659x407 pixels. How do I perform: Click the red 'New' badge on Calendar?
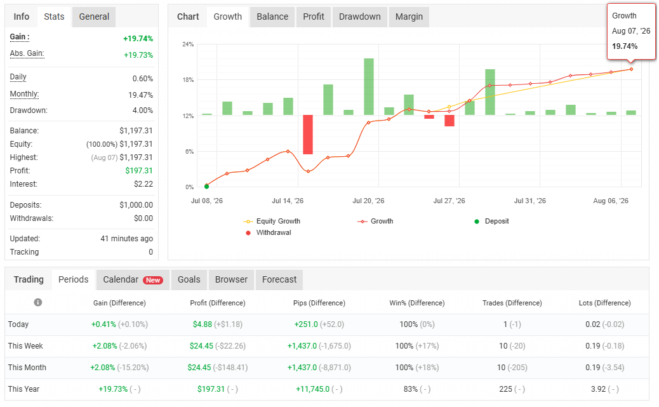153,280
